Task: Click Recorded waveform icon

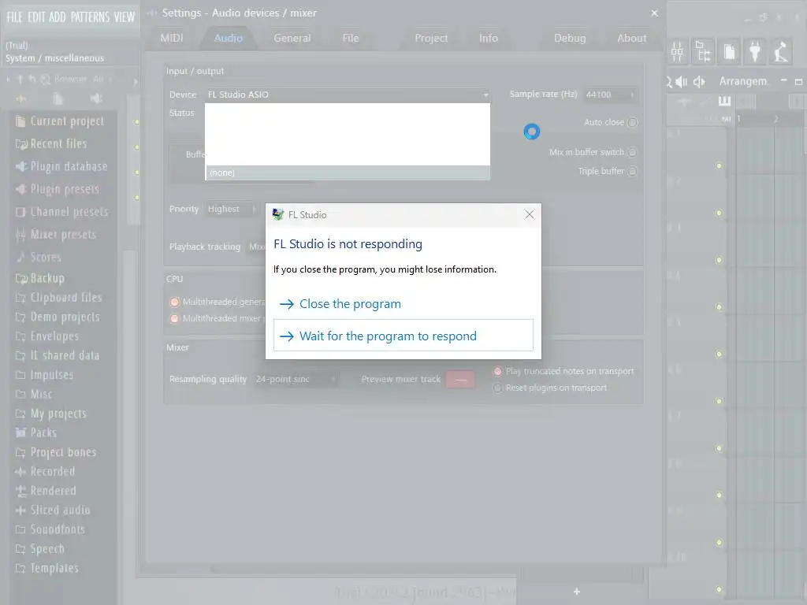Action: (x=20, y=471)
